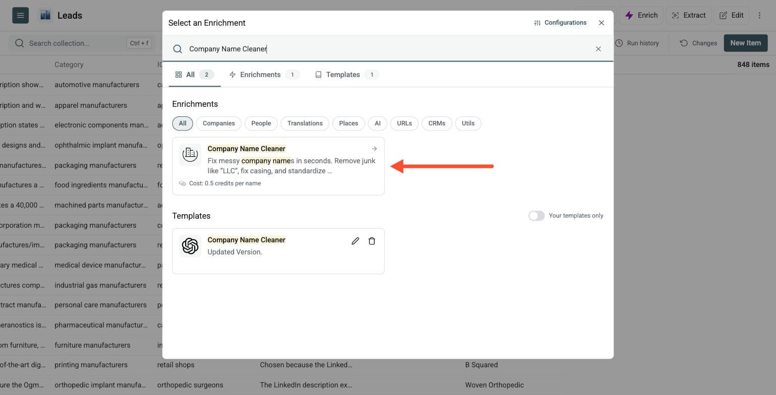
Task: Open the three-dot more options menu
Action: [x=759, y=15]
